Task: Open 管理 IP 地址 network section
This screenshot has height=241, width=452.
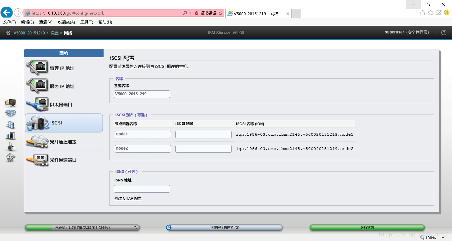Action: coord(64,68)
